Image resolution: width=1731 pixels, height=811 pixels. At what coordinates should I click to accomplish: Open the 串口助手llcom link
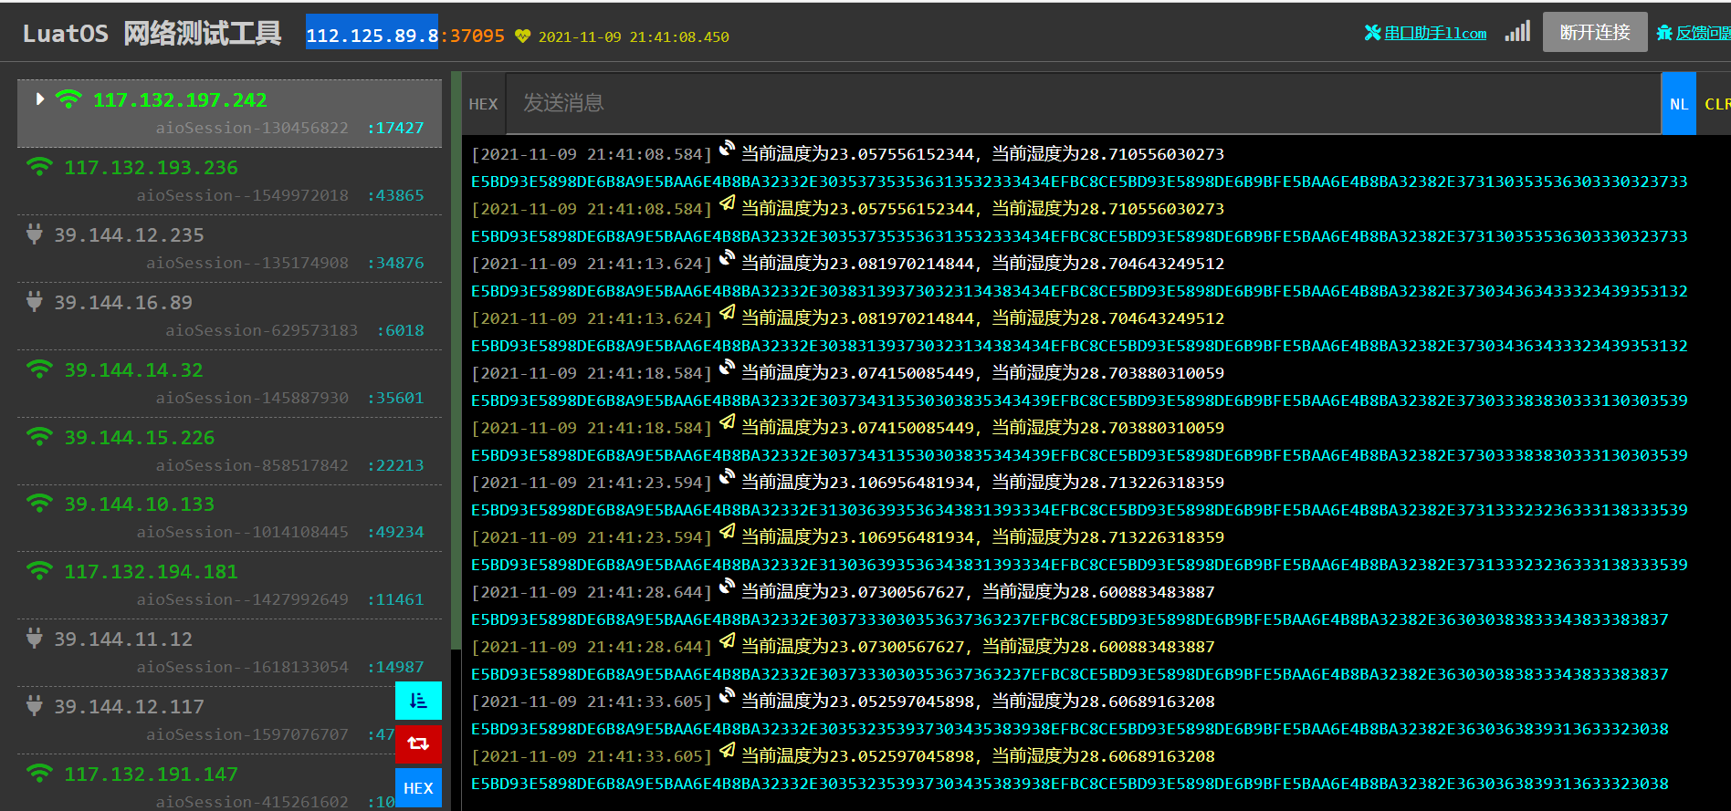pos(1435,33)
